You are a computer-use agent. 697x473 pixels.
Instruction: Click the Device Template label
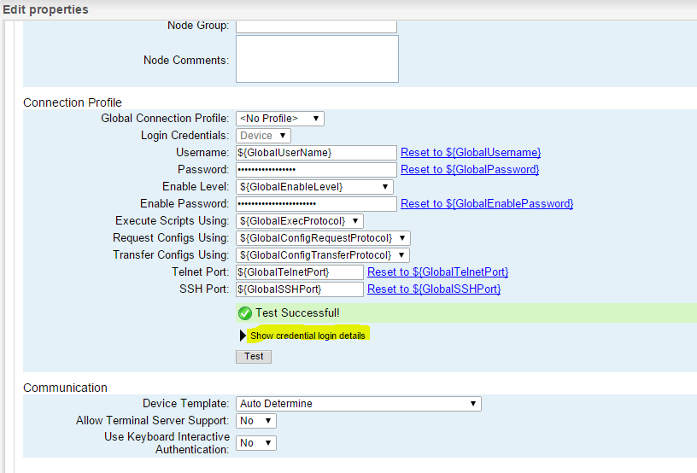[x=186, y=403]
